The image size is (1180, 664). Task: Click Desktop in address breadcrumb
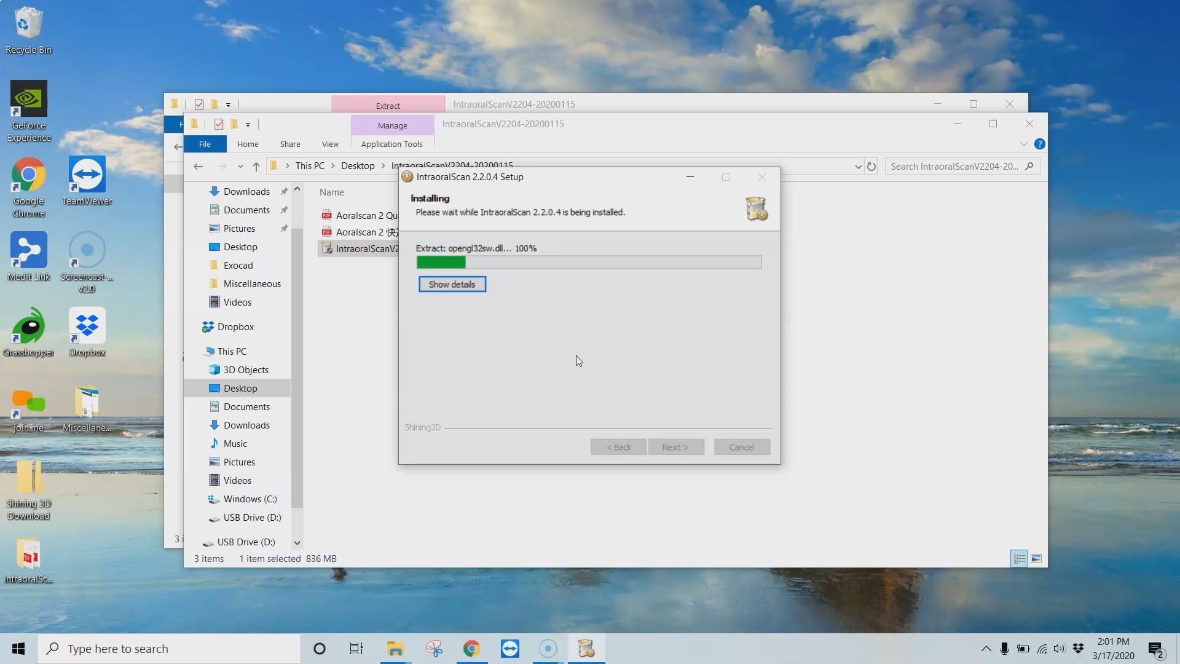click(358, 166)
